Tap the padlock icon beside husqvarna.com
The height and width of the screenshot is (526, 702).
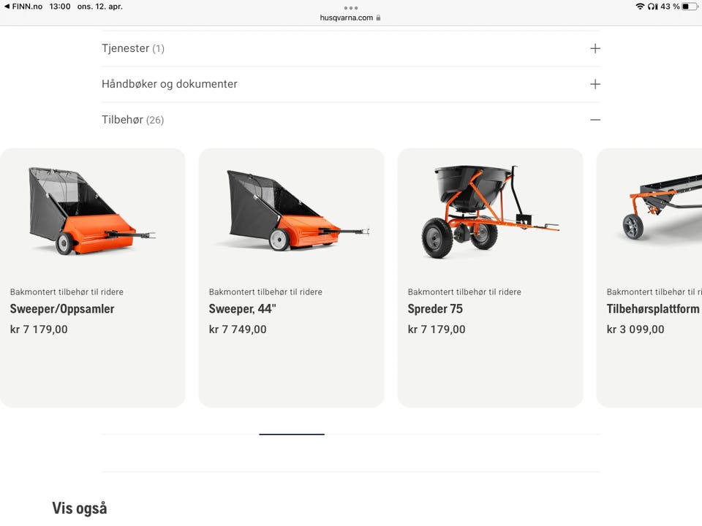pos(378,18)
